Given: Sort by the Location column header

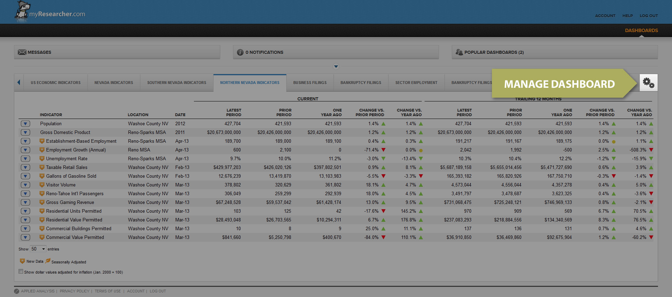Looking at the screenshot, I should (x=138, y=115).
